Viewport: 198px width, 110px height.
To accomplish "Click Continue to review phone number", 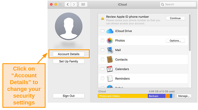I will click(175, 18).
